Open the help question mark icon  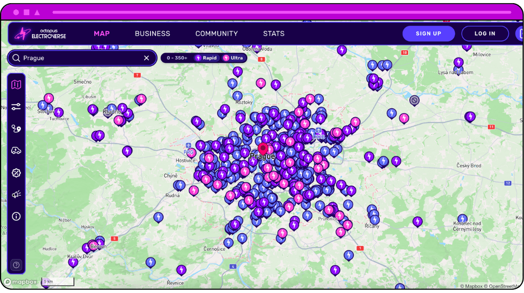(16, 265)
